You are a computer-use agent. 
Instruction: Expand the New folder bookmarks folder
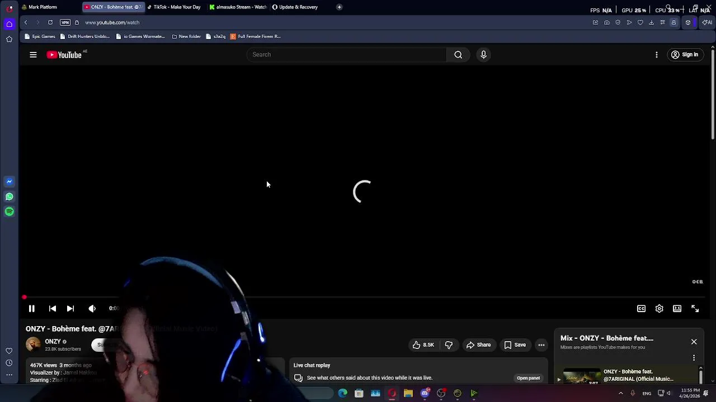(186, 36)
